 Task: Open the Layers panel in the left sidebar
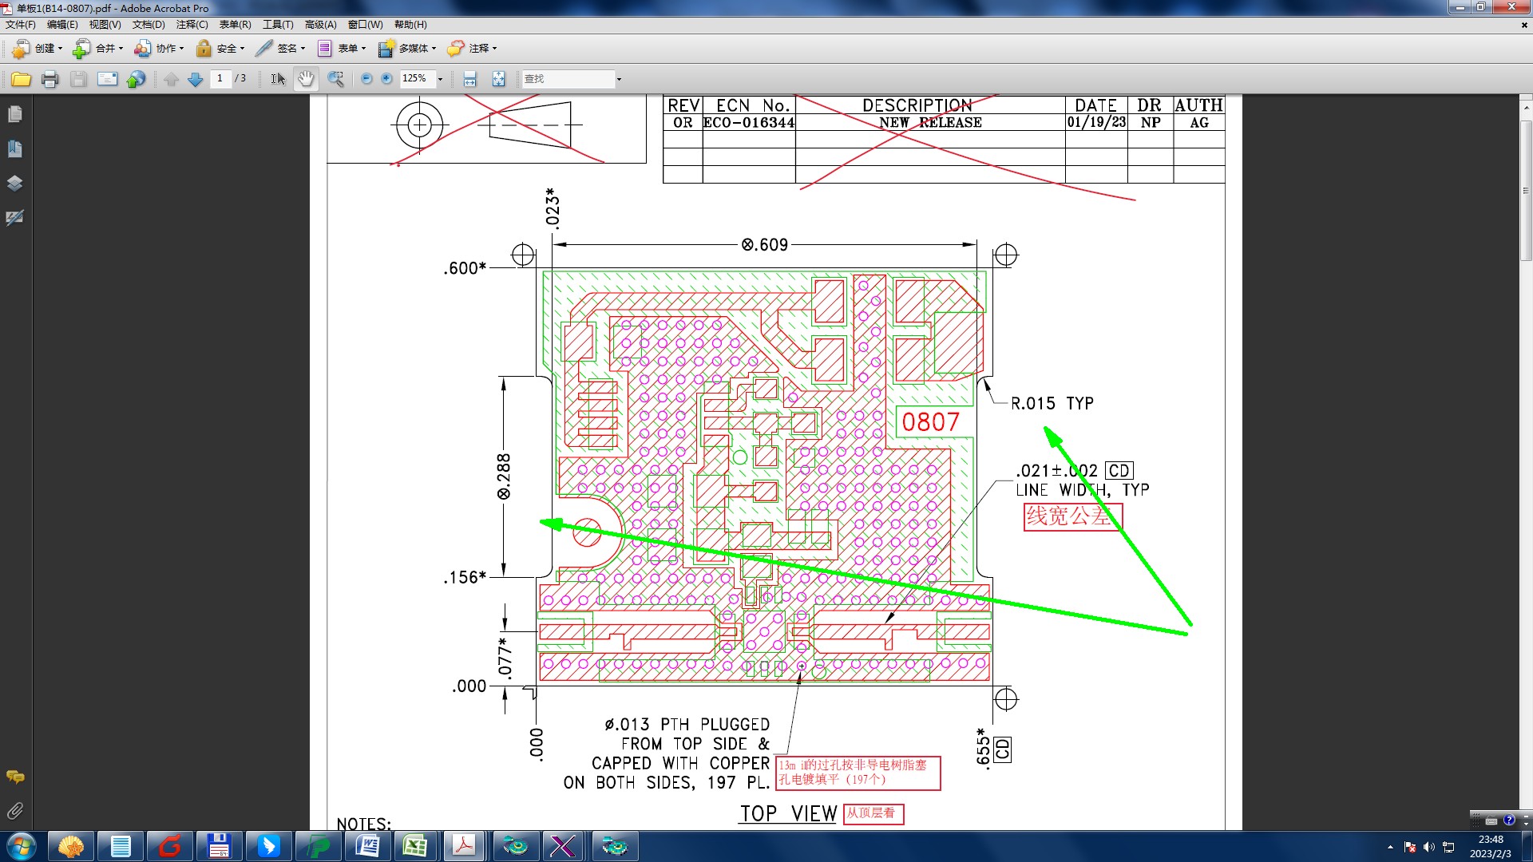point(15,183)
